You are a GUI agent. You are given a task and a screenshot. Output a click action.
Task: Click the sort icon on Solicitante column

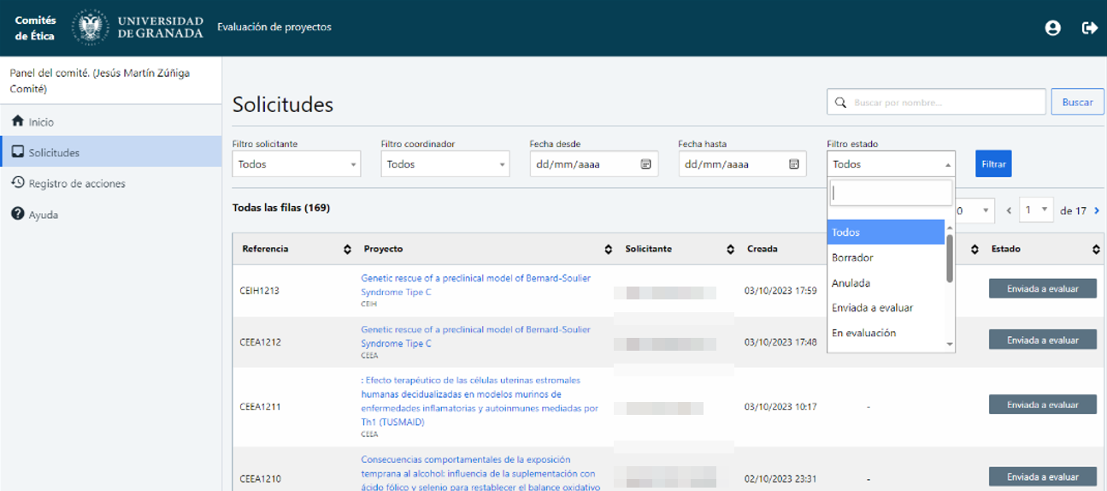(x=730, y=250)
